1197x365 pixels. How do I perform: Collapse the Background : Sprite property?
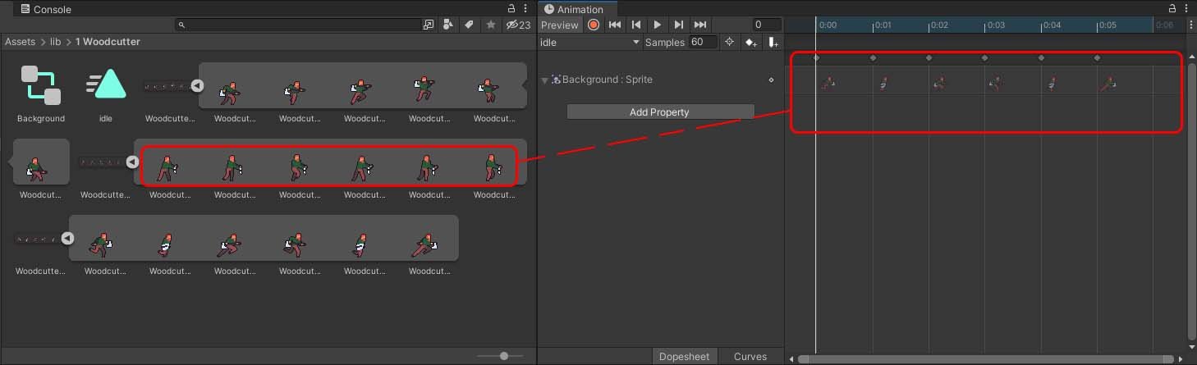coord(544,80)
